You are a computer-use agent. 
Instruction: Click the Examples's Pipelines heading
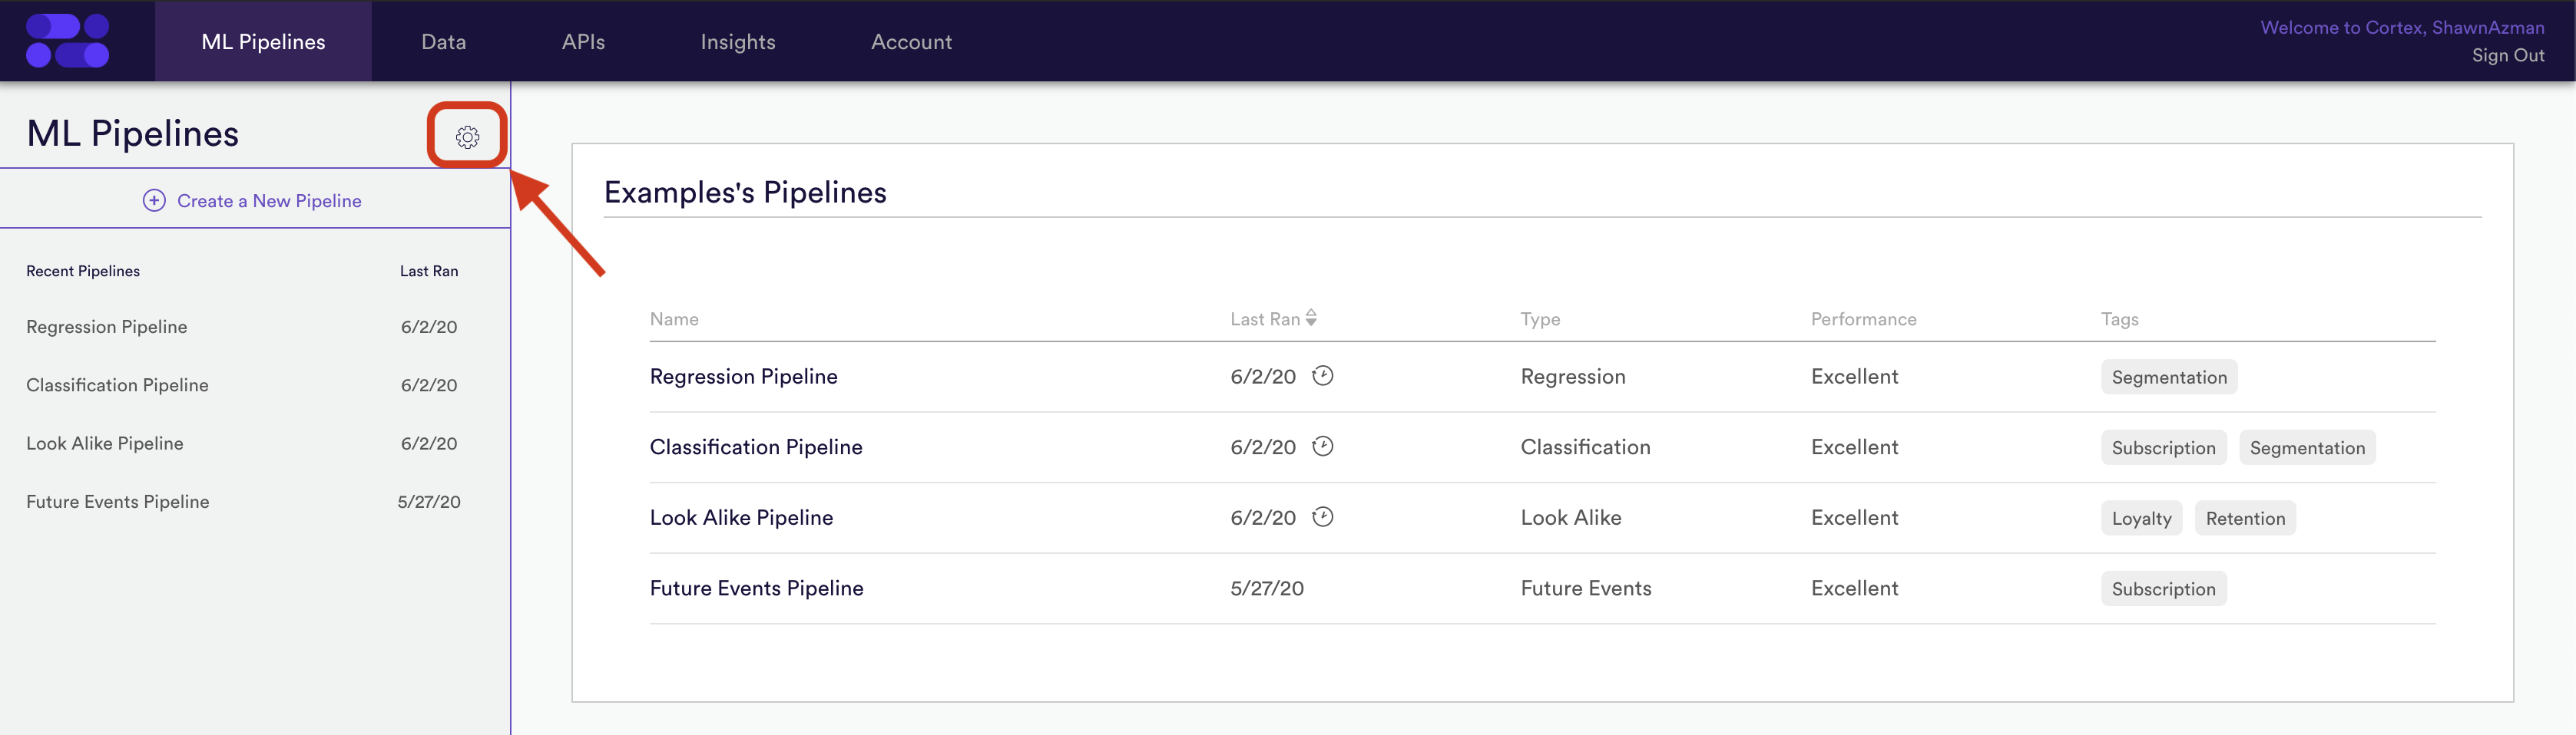pos(745,192)
